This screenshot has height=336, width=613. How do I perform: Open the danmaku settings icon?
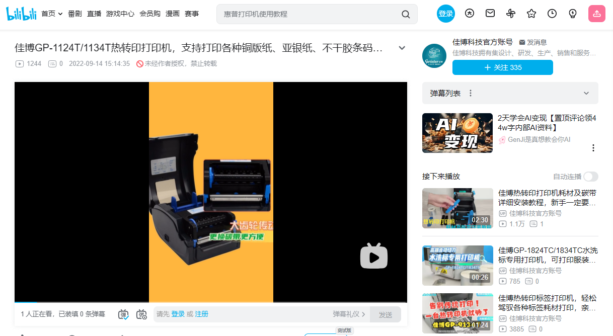tap(141, 314)
